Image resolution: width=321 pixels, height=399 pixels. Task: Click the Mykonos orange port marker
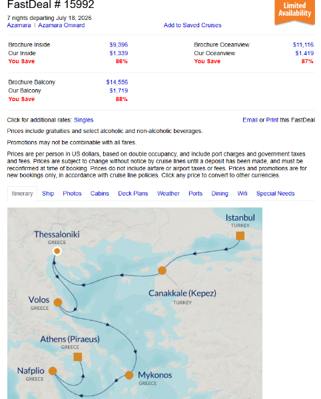coord(129,375)
